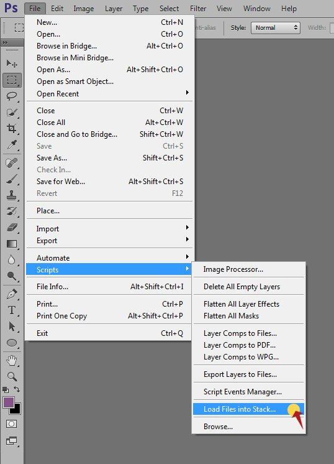
Task: Swap foreground and background colors
Action: coord(17,389)
